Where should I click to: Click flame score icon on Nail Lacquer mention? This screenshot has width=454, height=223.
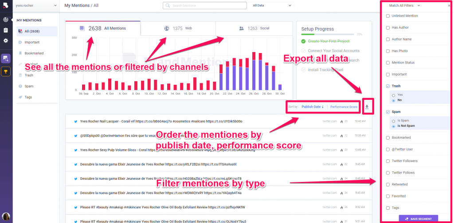point(342,121)
